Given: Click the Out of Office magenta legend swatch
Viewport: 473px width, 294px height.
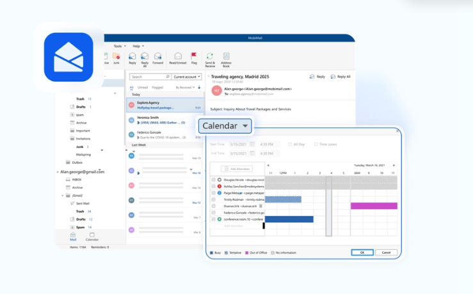Looking at the screenshot, I should point(247,252).
